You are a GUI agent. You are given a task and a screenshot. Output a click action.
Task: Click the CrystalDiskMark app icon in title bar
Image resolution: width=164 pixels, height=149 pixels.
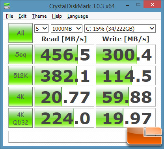pyautogui.click(x=7, y=6)
